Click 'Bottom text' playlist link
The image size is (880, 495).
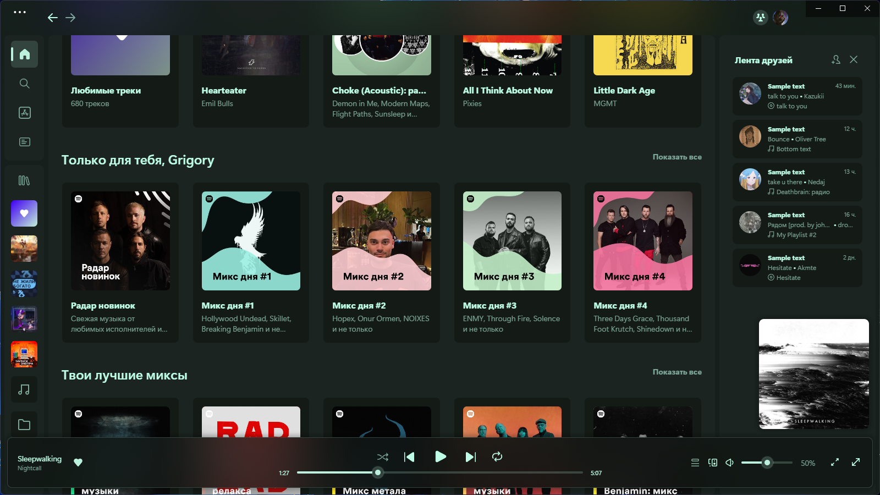793,149
